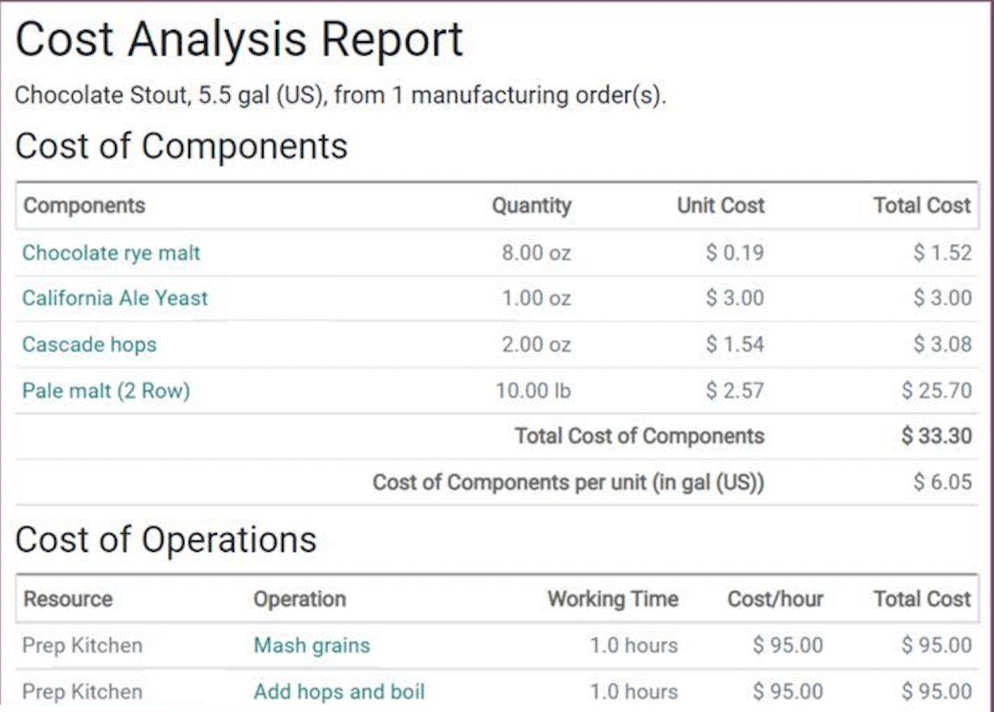This screenshot has width=994, height=712.
Task: Click the Cost of Operations heading
Action: tap(166, 540)
